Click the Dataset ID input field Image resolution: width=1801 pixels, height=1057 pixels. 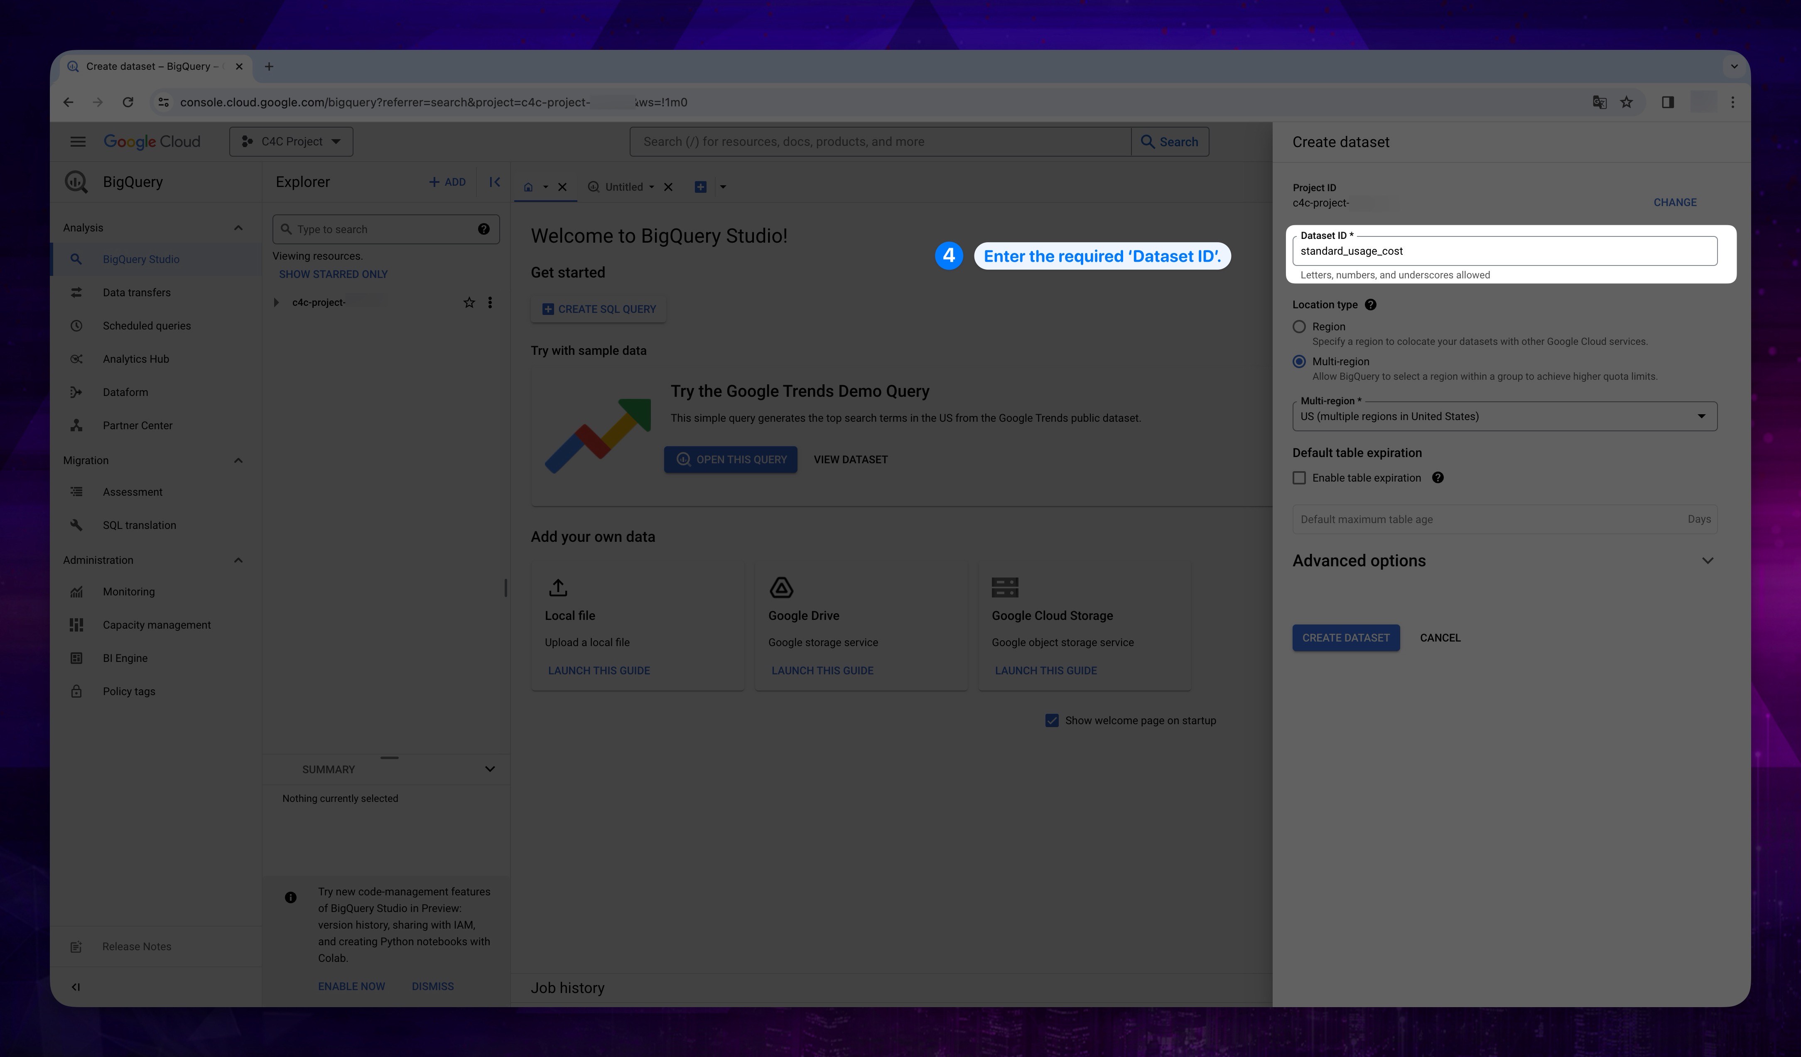[x=1504, y=251]
